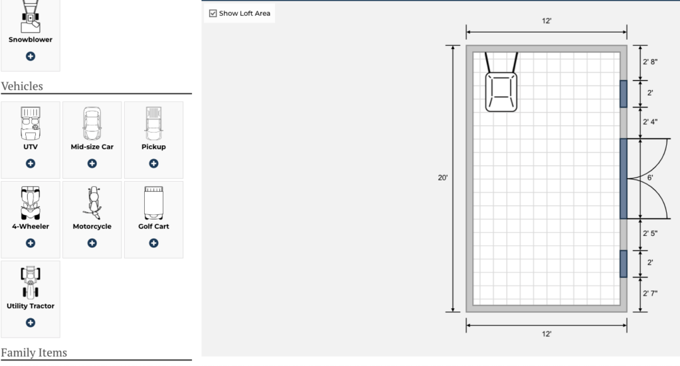Click the Mid-size Car label text
Viewport: 680px width, 366px height.
pyautogui.click(x=92, y=147)
